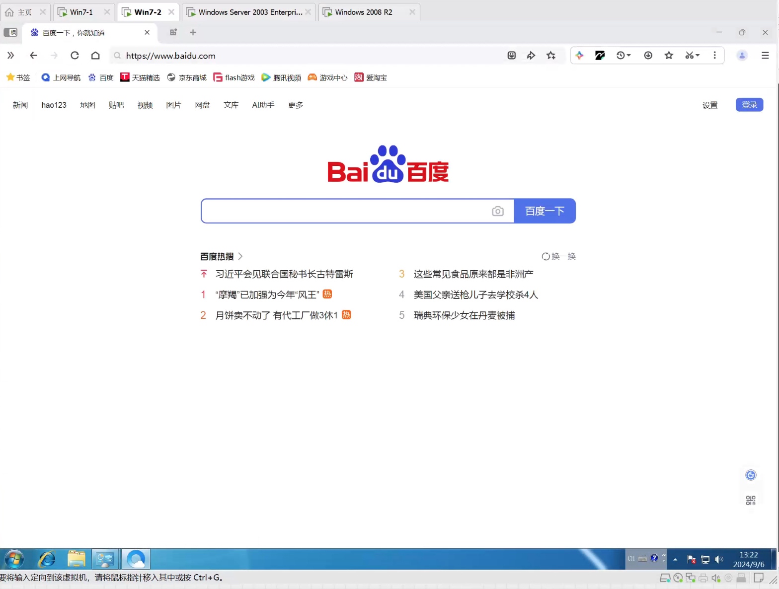Open the 腾讯视频 bookmark
Image resolution: width=779 pixels, height=589 pixels.
[281, 77]
